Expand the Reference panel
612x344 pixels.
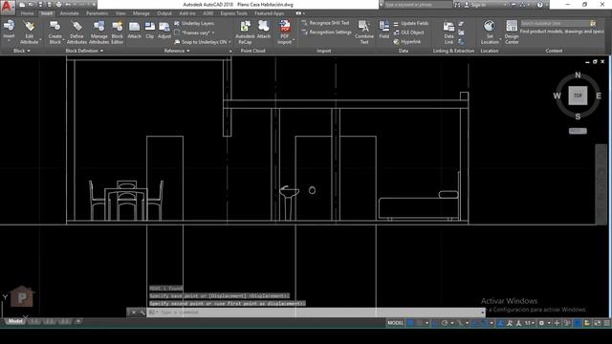177,51
